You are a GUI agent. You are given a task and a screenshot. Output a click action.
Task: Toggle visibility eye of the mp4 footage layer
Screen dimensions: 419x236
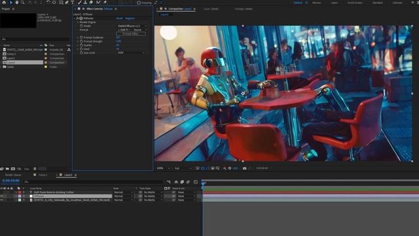tap(1, 200)
